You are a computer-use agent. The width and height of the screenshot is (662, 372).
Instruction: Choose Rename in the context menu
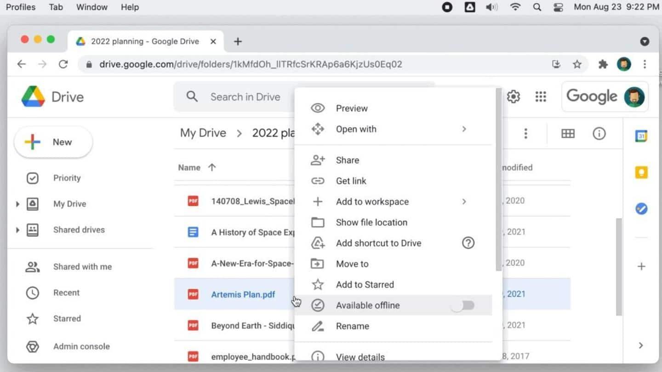point(352,326)
